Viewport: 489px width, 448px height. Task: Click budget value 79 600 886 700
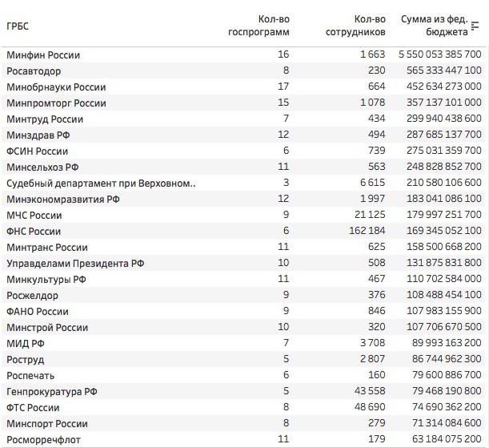pyautogui.click(x=447, y=375)
